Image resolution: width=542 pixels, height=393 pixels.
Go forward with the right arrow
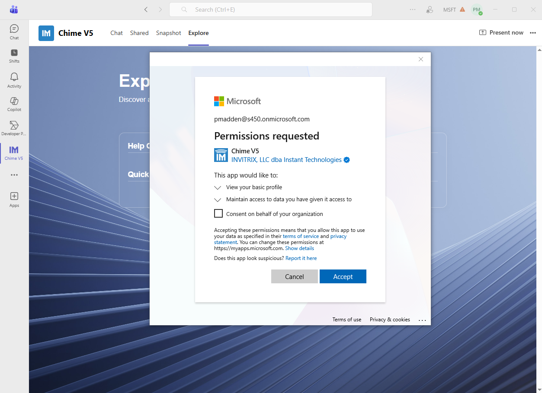[x=160, y=10]
